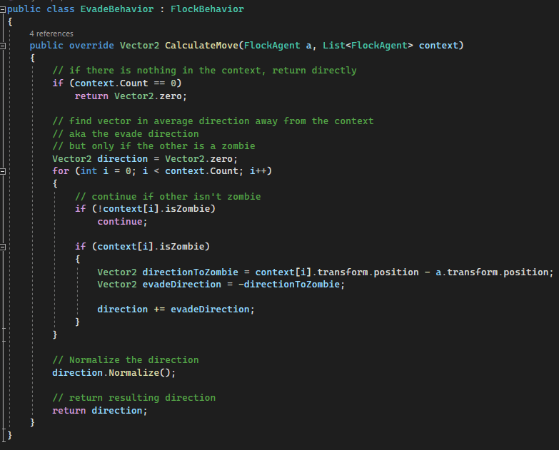Click the 'direction += evadeDirection' line
Screen dimensions: 559x450
pyautogui.click(x=176, y=310)
